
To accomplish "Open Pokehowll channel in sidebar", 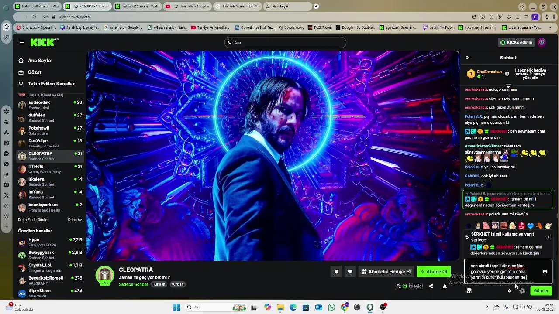I will tap(50, 130).
